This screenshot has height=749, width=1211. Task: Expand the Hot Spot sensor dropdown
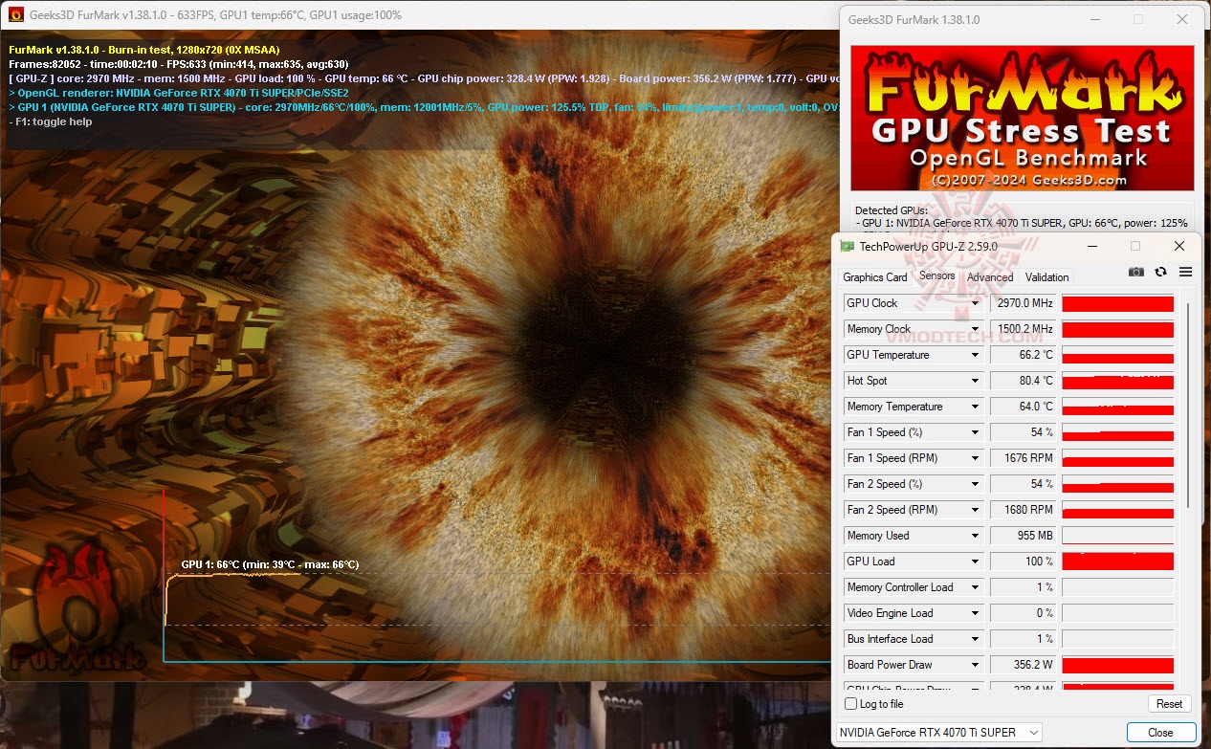975,381
